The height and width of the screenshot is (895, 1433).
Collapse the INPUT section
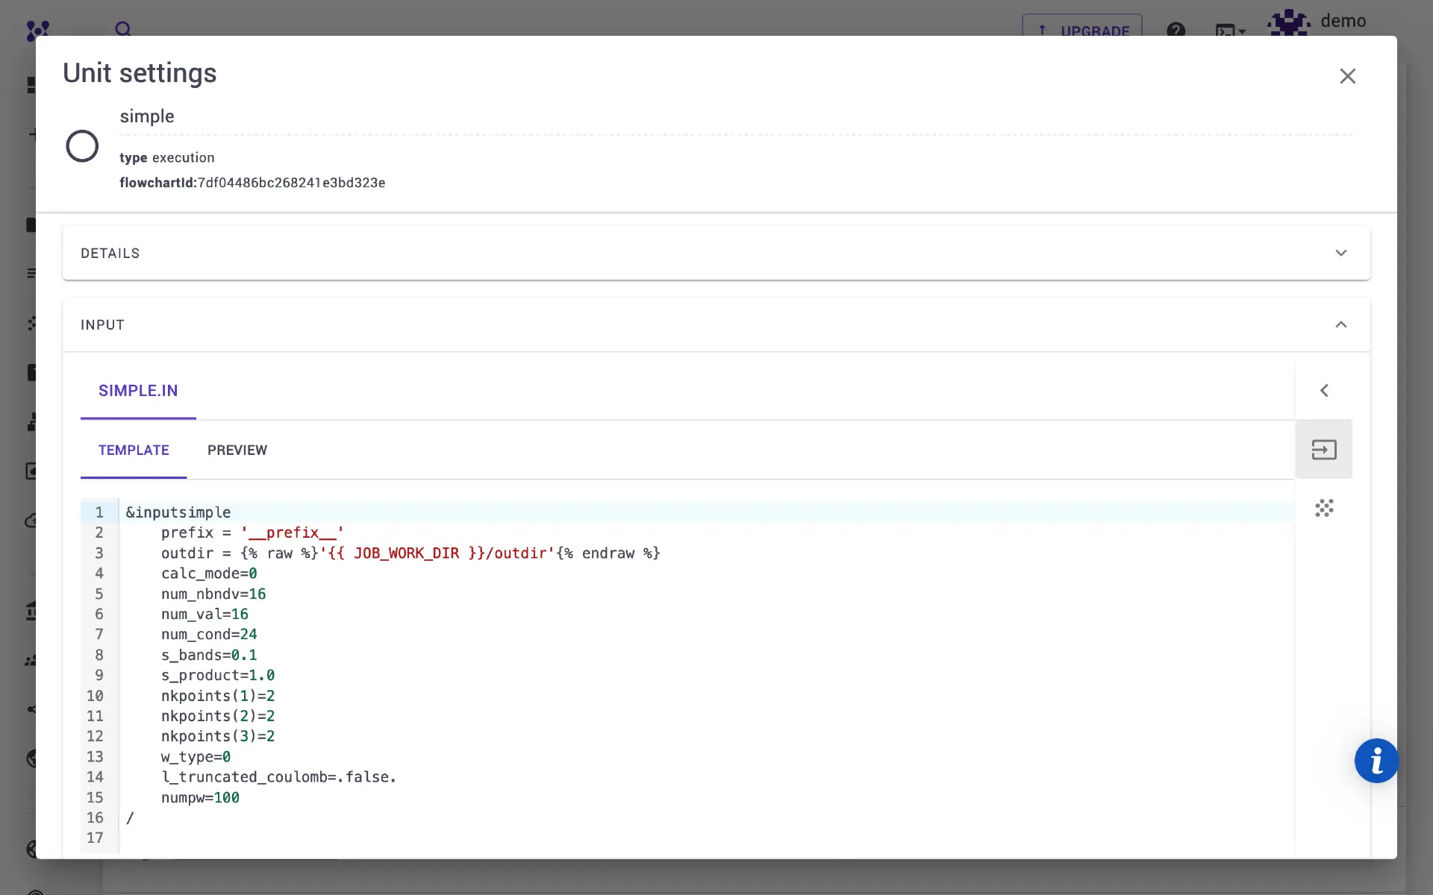1341,324
